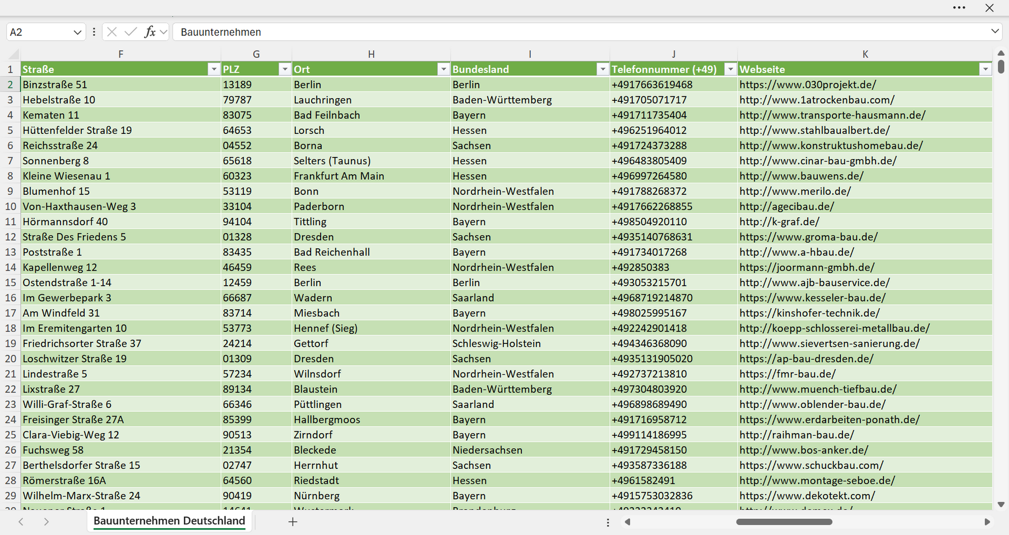Confirm formula entry with the checkmark icon
Screen dimensions: 1009x535
(x=131, y=32)
